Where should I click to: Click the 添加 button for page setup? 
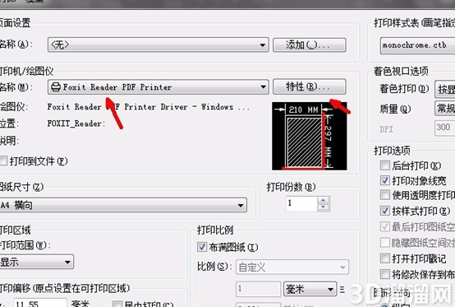[310, 44]
